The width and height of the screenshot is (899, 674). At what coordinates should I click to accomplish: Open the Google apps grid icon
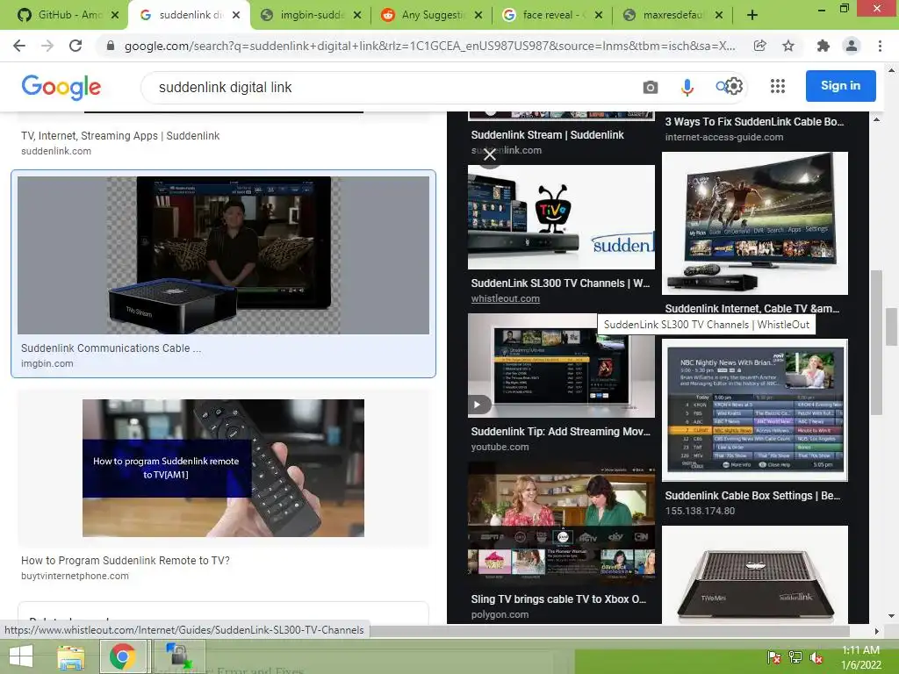coord(778,86)
